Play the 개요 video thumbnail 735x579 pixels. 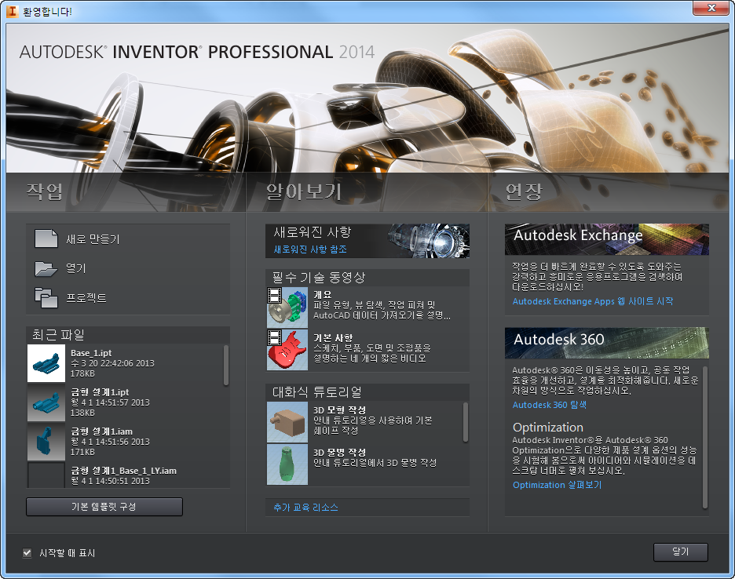(x=287, y=308)
